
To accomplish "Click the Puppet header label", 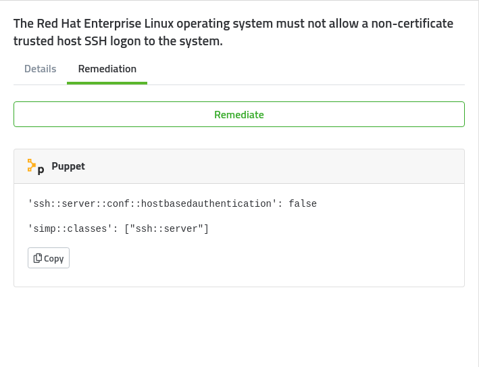I will tap(68, 166).
